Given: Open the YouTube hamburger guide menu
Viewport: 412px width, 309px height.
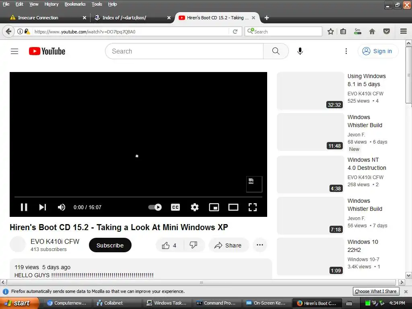Looking at the screenshot, I should pos(14,51).
